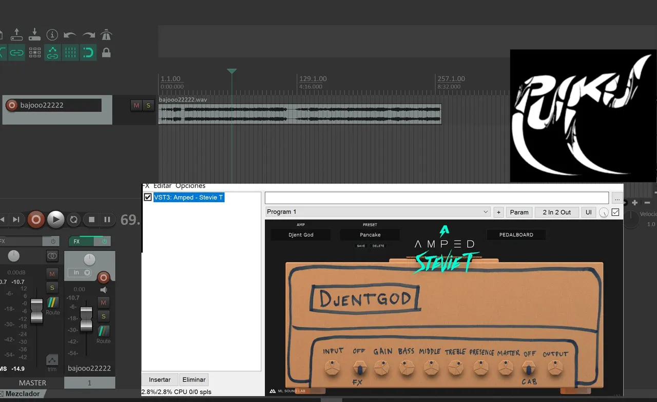
Task: Click the Eliminar button
Action: pos(194,380)
